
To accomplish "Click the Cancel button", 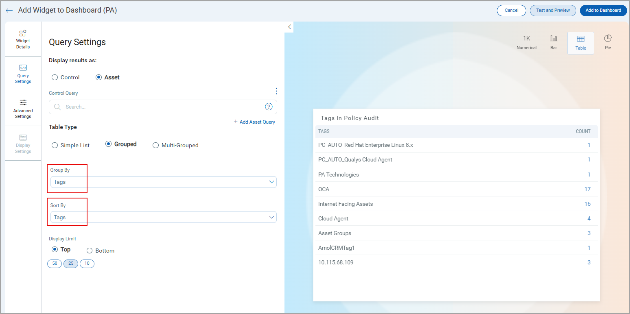I will (x=512, y=11).
